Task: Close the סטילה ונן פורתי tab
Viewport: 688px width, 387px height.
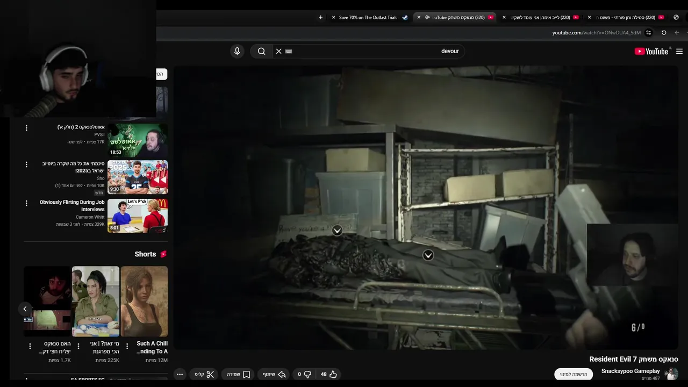Action: coord(589,17)
